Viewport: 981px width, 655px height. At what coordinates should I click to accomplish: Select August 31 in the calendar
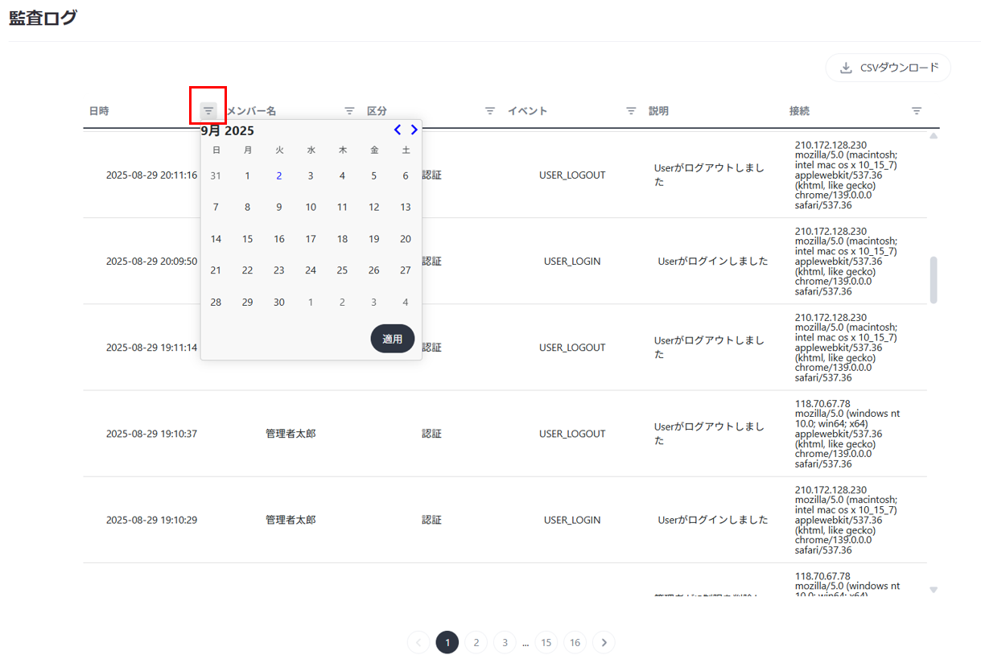(x=216, y=175)
